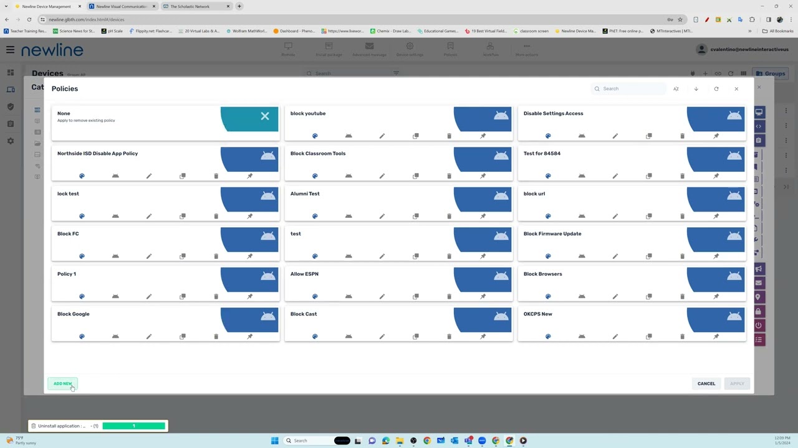Edit the Block FC policy
The height and width of the screenshot is (448, 798).
149,256
